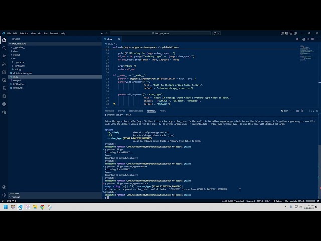Click the Kill Terminal trash icon
This screenshot has height=241, width=321.
[x=302, y=111]
